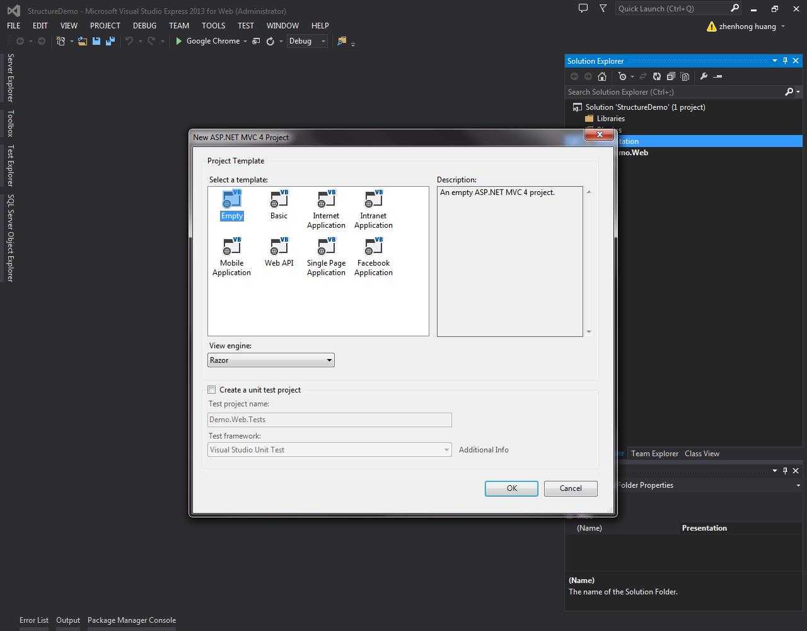The height and width of the screenshot is (631, 807).
Task: Open the FILE menu
Action: point(13,26)
